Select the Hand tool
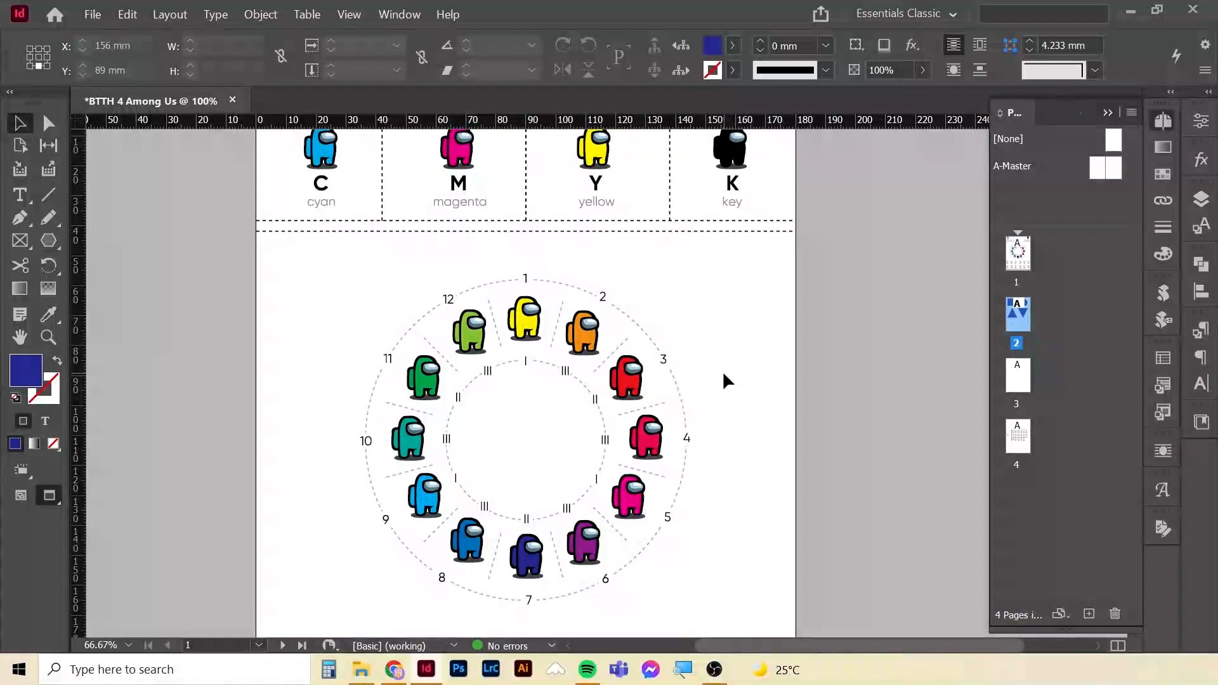The width and height of the screenshot is (1218, 685). click(20, 337)
